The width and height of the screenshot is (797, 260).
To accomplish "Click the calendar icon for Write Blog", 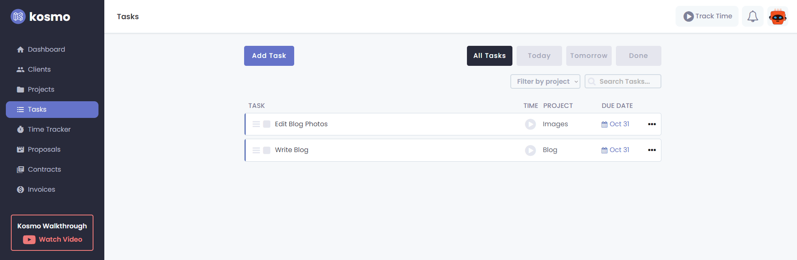I will (x=604, y=150).
